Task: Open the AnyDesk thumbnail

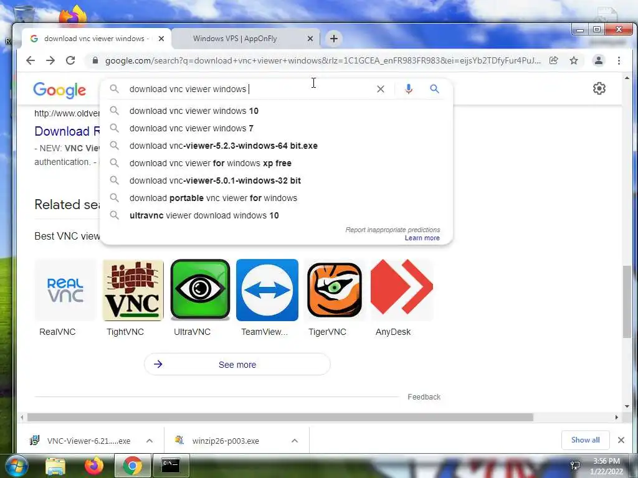Action: pyautogui.click(x=402, y=290)
